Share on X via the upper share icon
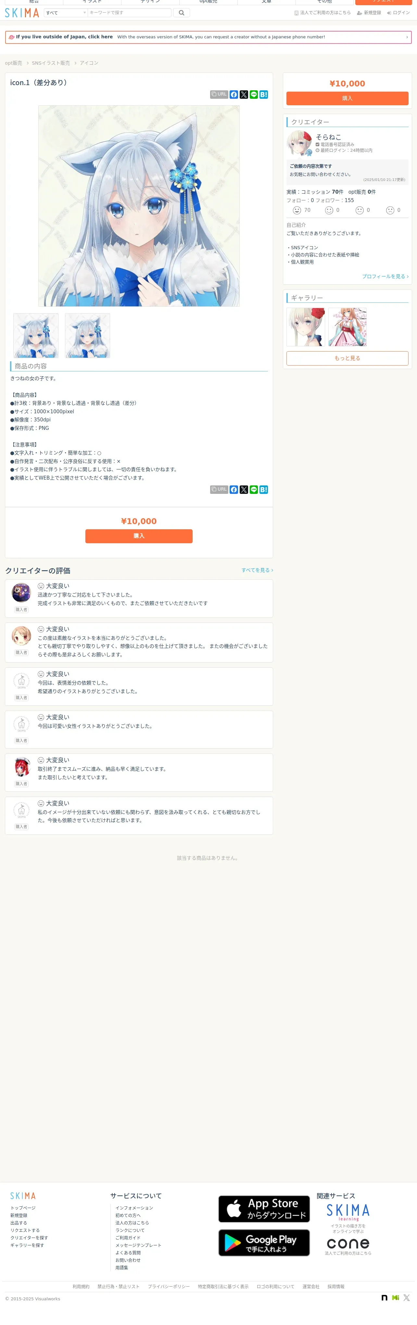This screenshot has height=1325, width=417. pos(244,95)
